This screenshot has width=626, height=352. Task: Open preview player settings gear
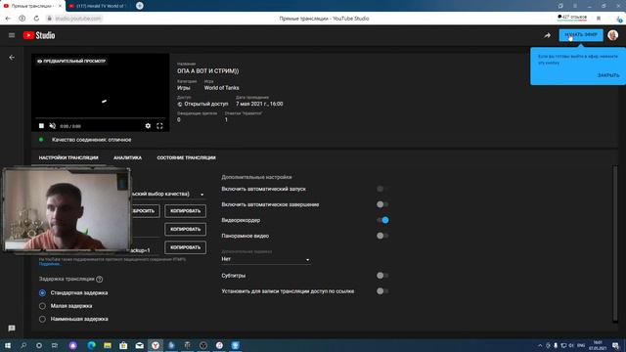pos(148,126)
